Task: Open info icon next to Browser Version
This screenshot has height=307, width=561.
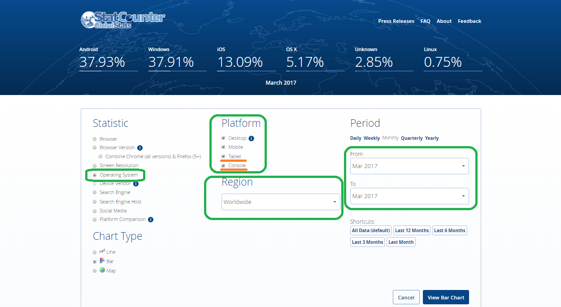Action: 140,147
